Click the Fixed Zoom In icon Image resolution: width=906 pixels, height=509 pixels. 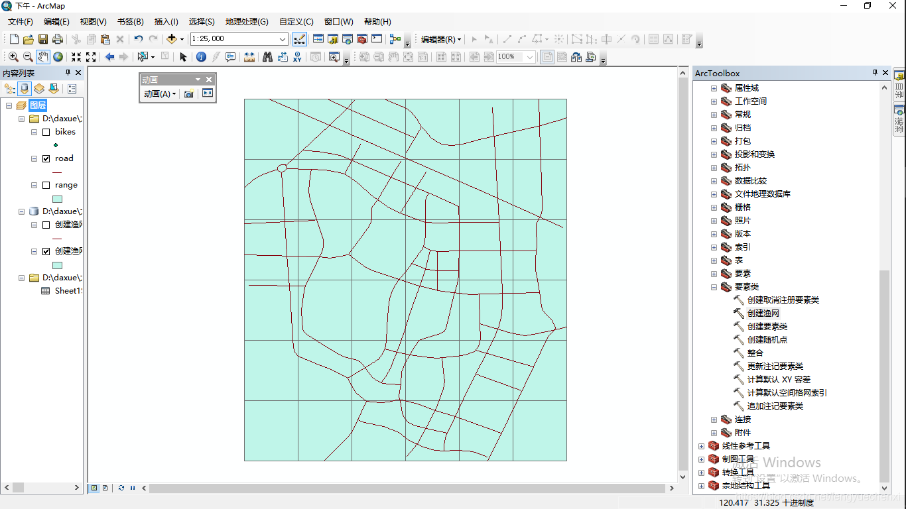coord(76,57)
